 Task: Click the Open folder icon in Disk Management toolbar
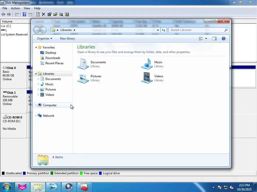(x=55, y=14)
